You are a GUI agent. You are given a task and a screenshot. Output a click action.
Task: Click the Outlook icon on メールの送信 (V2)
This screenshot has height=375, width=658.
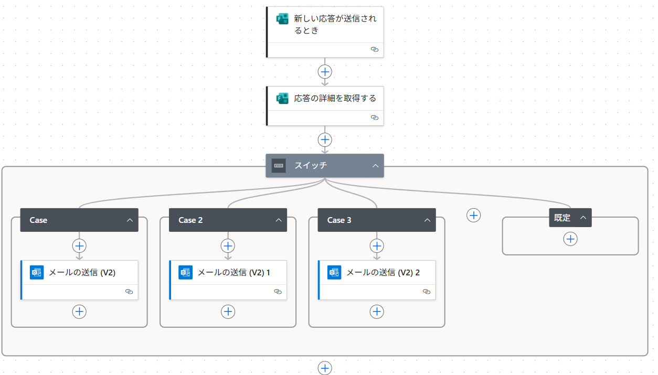36,273
